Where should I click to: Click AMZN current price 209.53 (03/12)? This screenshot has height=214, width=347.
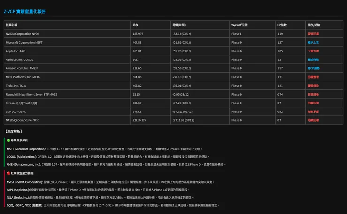point(181,68)
